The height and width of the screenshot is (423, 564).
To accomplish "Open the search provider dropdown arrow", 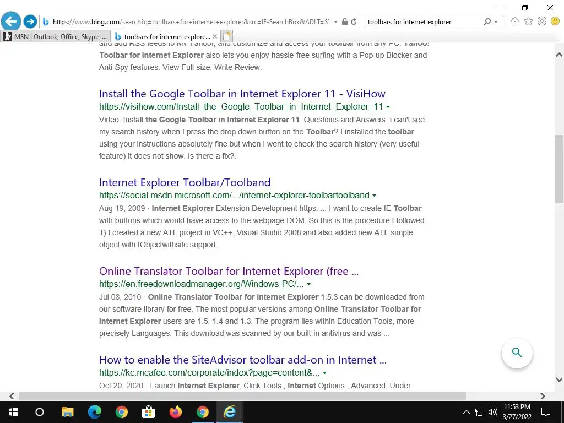I will (496, 21).
